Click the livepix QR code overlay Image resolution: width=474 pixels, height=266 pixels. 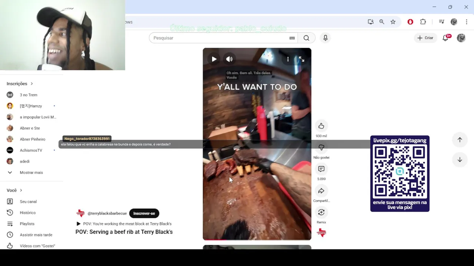coord(400,174)
